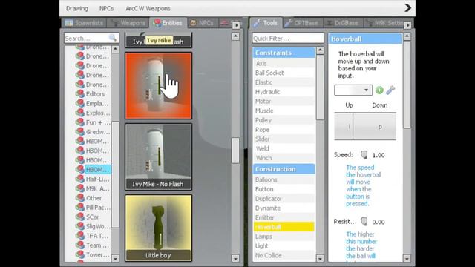
Task: Click the icon beside Pill Pac... category
Action: [80, 208]
